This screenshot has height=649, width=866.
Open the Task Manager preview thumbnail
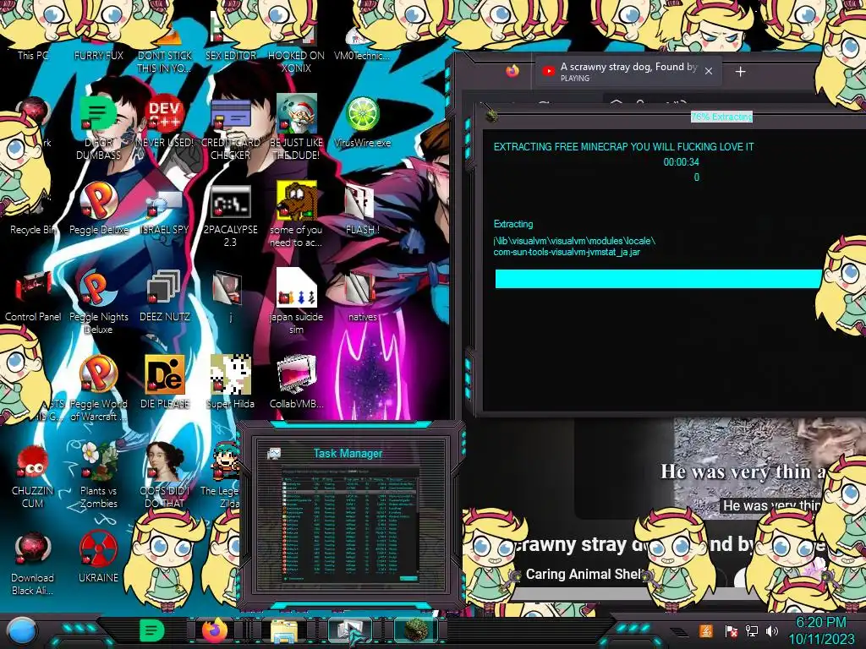pyautogui.click(x=350, y=524)
